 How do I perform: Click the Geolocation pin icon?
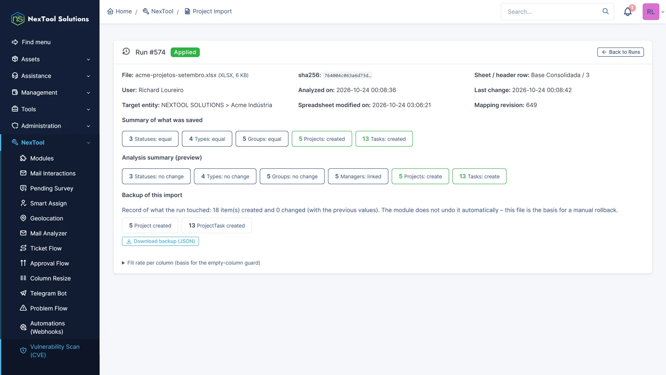click(x=23, y=218)
